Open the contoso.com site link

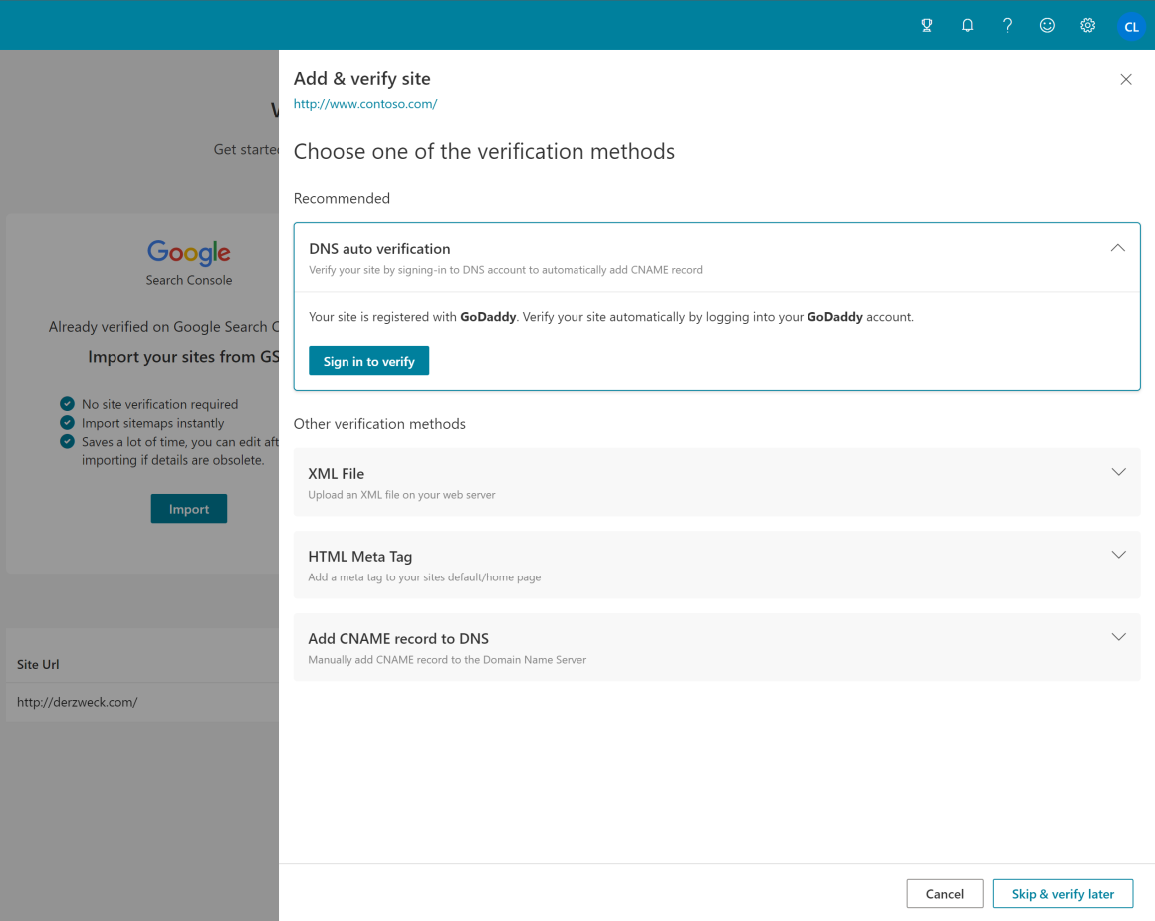pyautogui.click(x=364, y=103)
